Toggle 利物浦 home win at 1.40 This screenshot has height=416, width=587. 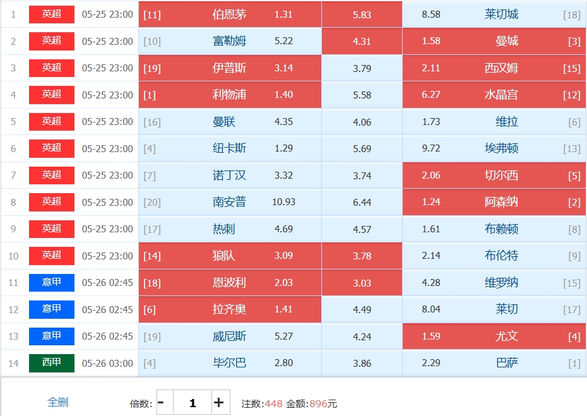coord(230,95)
